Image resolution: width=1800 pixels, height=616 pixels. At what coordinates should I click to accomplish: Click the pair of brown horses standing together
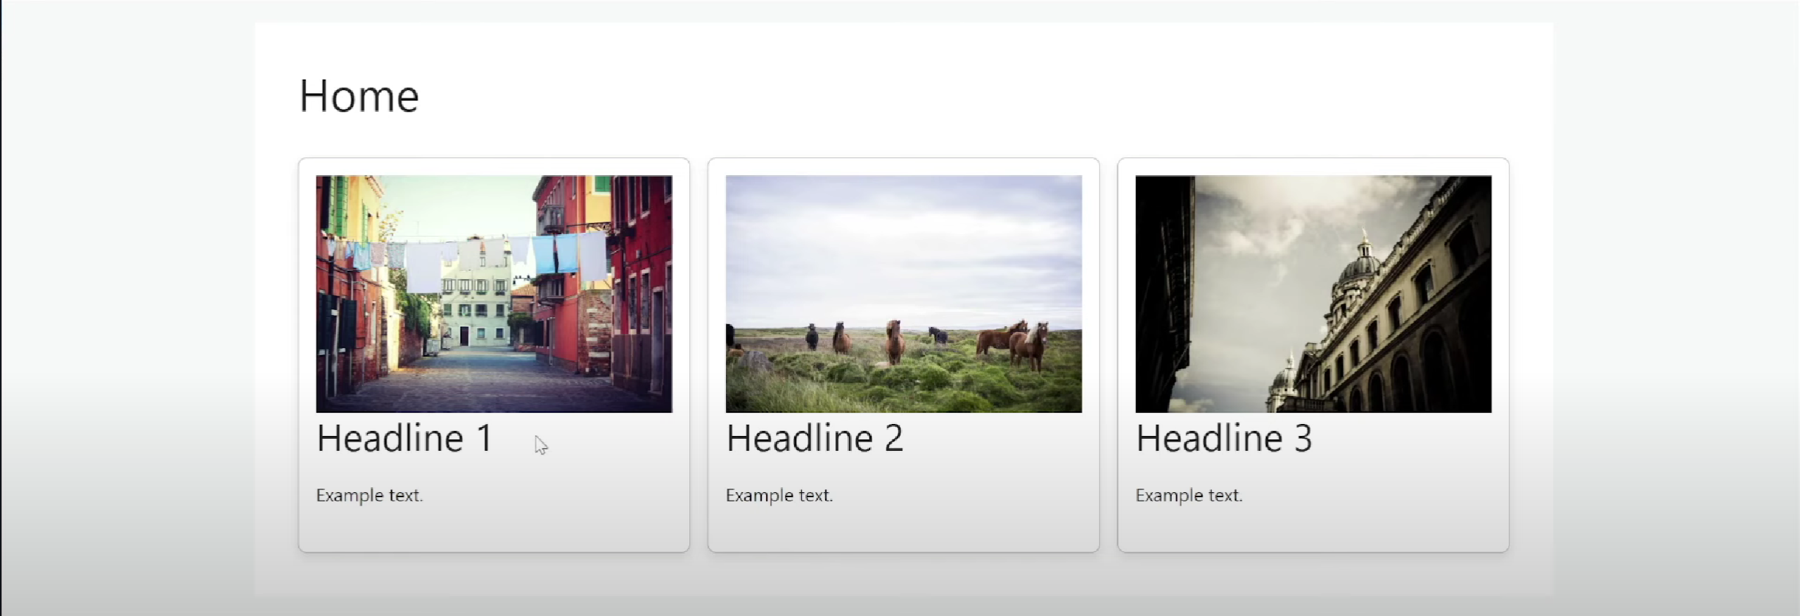pos(1014,343)
